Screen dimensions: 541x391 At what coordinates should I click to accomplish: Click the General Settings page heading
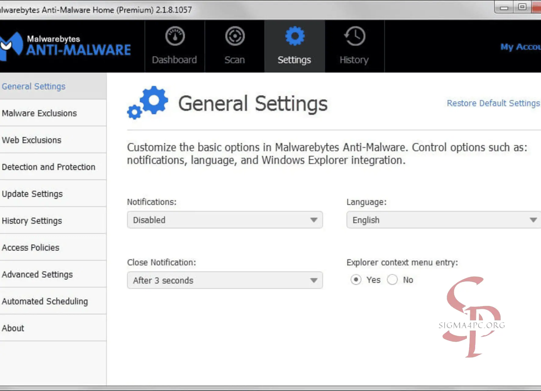coord(253,104)
